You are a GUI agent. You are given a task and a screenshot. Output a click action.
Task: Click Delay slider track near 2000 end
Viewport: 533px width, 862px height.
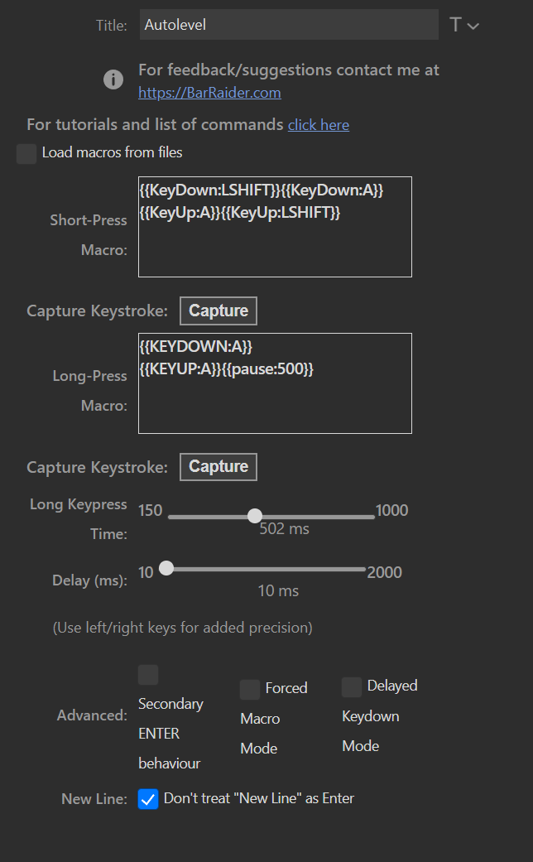360,569
